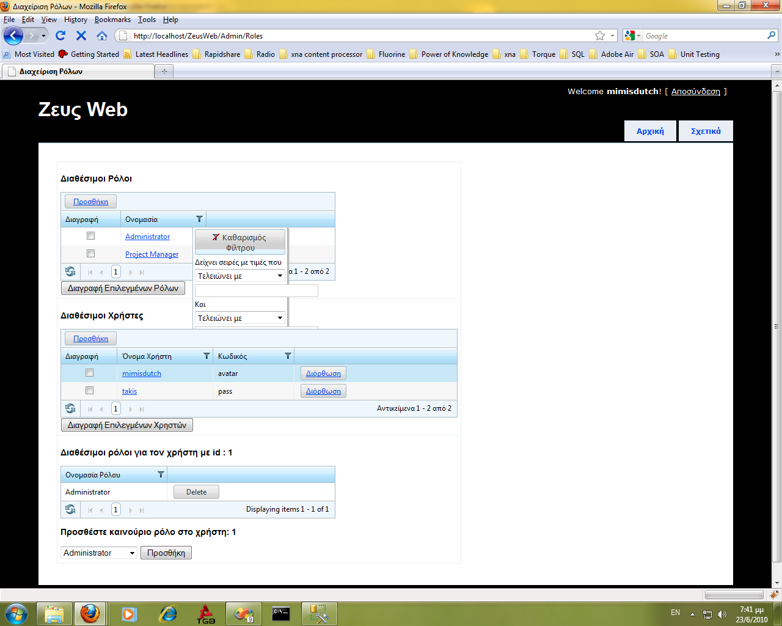Open the filter icon on the Κωδικός column
Image resolution: width=782 pixels, height=626 pixels.
288,356
